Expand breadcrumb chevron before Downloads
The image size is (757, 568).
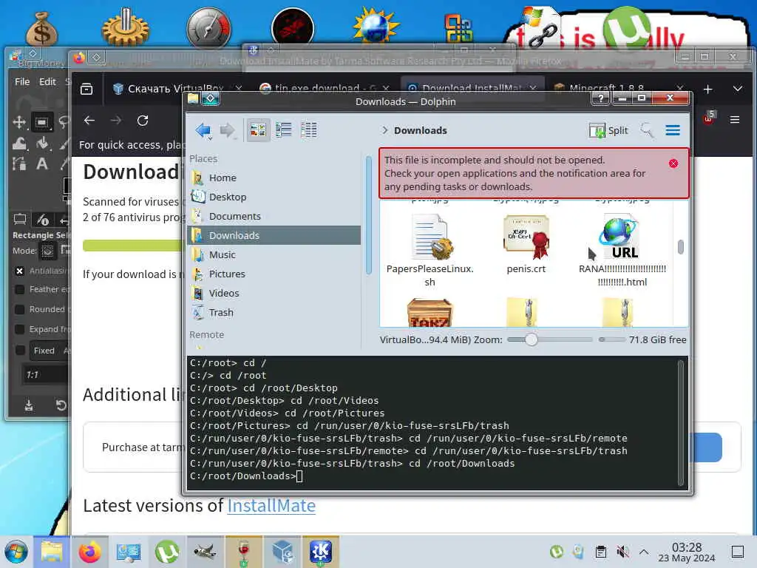tap(384, 130)
